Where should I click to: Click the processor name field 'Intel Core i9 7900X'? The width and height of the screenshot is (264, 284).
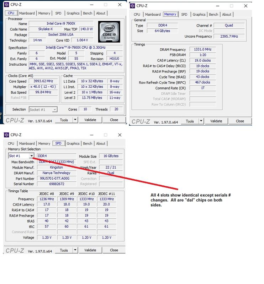point(61,23)
